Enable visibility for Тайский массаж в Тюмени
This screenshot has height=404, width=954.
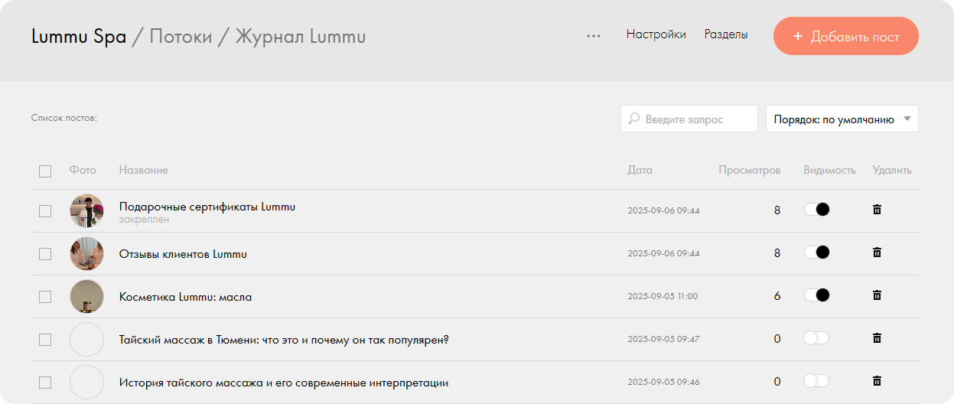coord(816,338)
